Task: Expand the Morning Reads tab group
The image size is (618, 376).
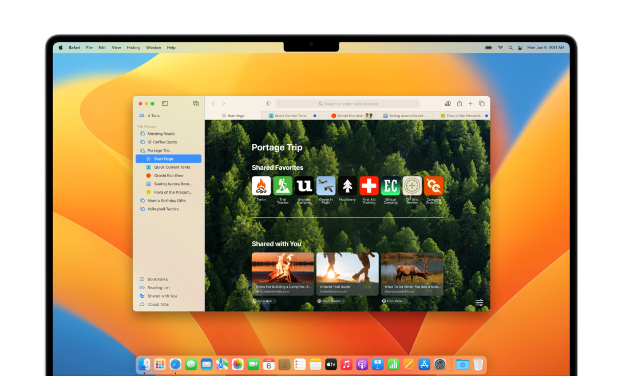Action: [x=161, y=134]
